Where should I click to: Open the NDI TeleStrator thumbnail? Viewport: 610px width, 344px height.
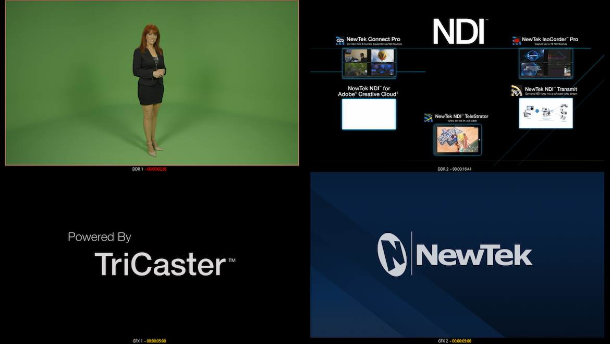(x=458, y=139)
